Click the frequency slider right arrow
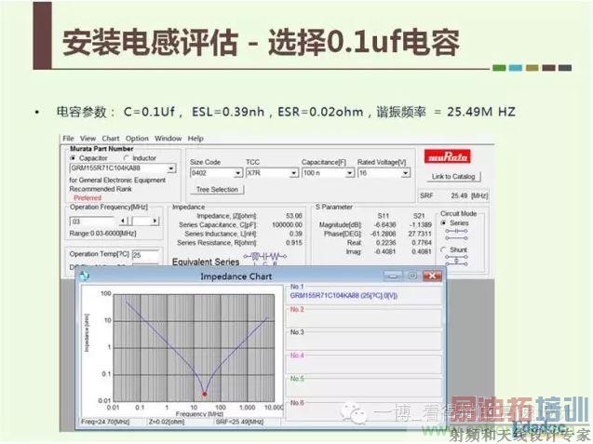 [155, 221]
